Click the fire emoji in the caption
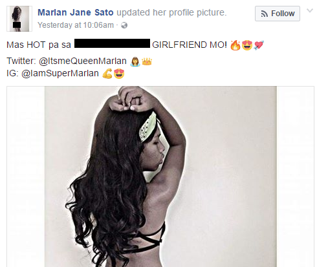Viewport: 317px width, 267px height. point(235,45)
